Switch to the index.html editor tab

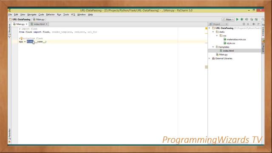coord(39,24)
